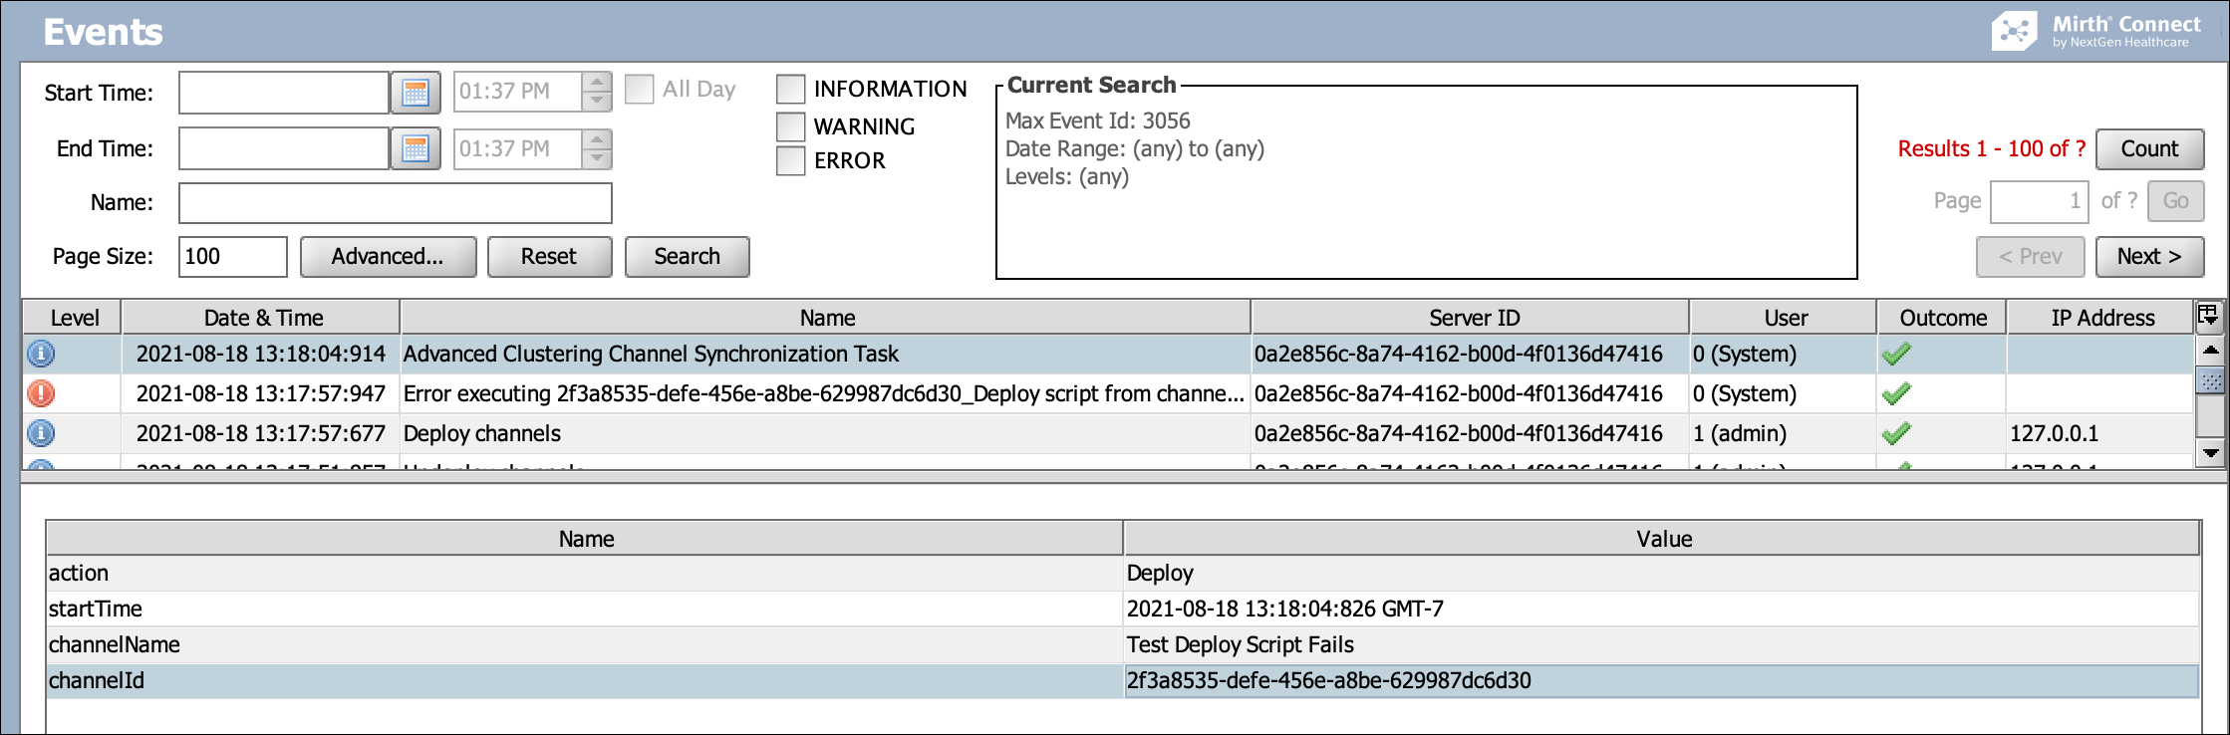Select the startTime attribute row

click(x=1123, y=609)
